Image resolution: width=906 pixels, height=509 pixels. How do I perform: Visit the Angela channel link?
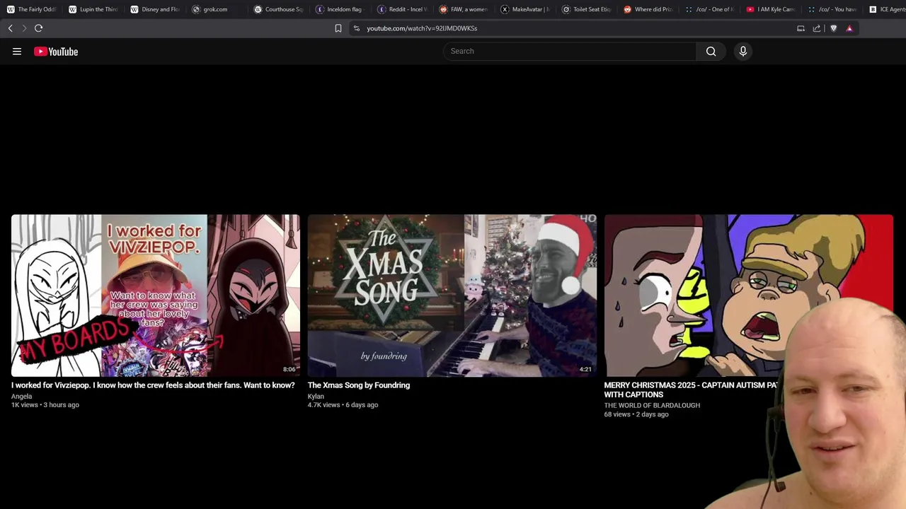click(x=21, y=396)
